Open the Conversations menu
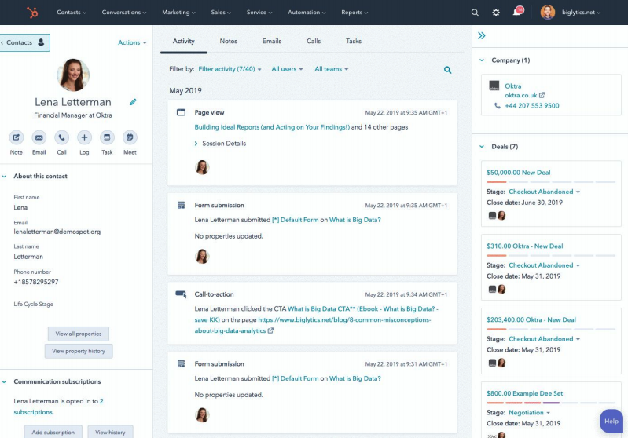Image resolution: width=628 pixels, height=438 pixels. pyautogui.click(x=124, y=13)
